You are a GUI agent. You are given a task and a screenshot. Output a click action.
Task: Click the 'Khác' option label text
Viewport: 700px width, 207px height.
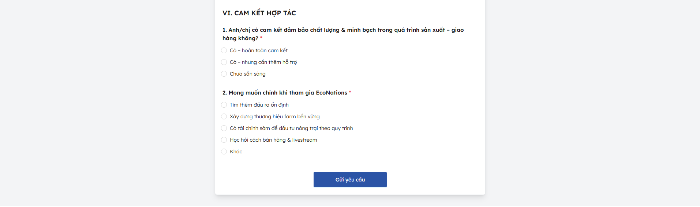pos(236,152)
